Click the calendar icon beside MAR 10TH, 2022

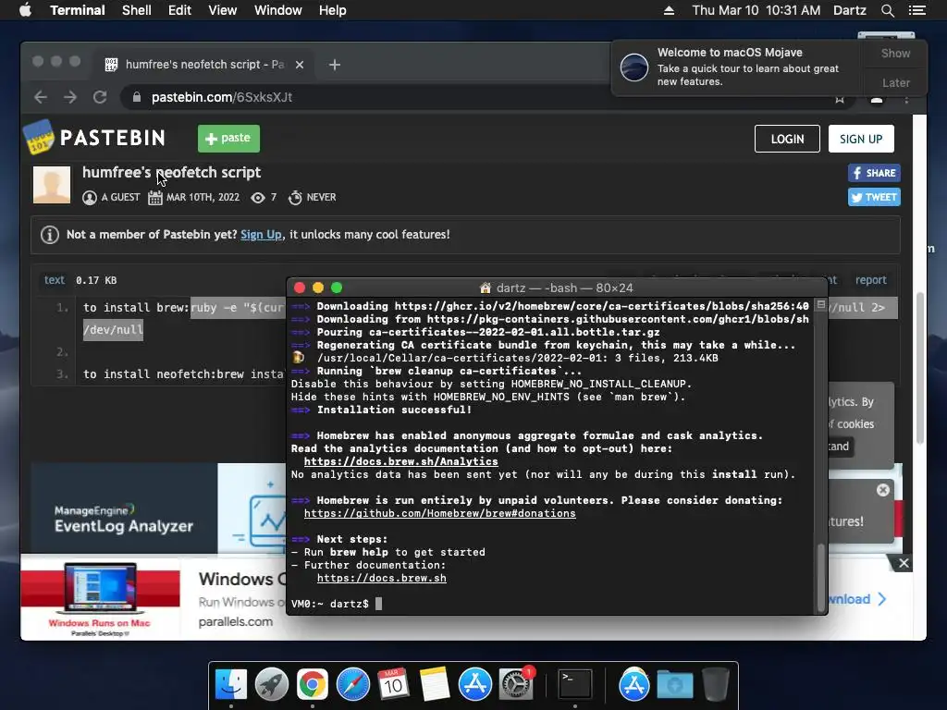(155, 198)
